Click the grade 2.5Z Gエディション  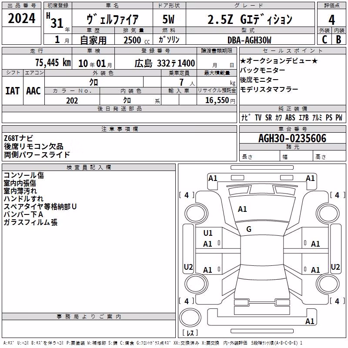[250, 19]
